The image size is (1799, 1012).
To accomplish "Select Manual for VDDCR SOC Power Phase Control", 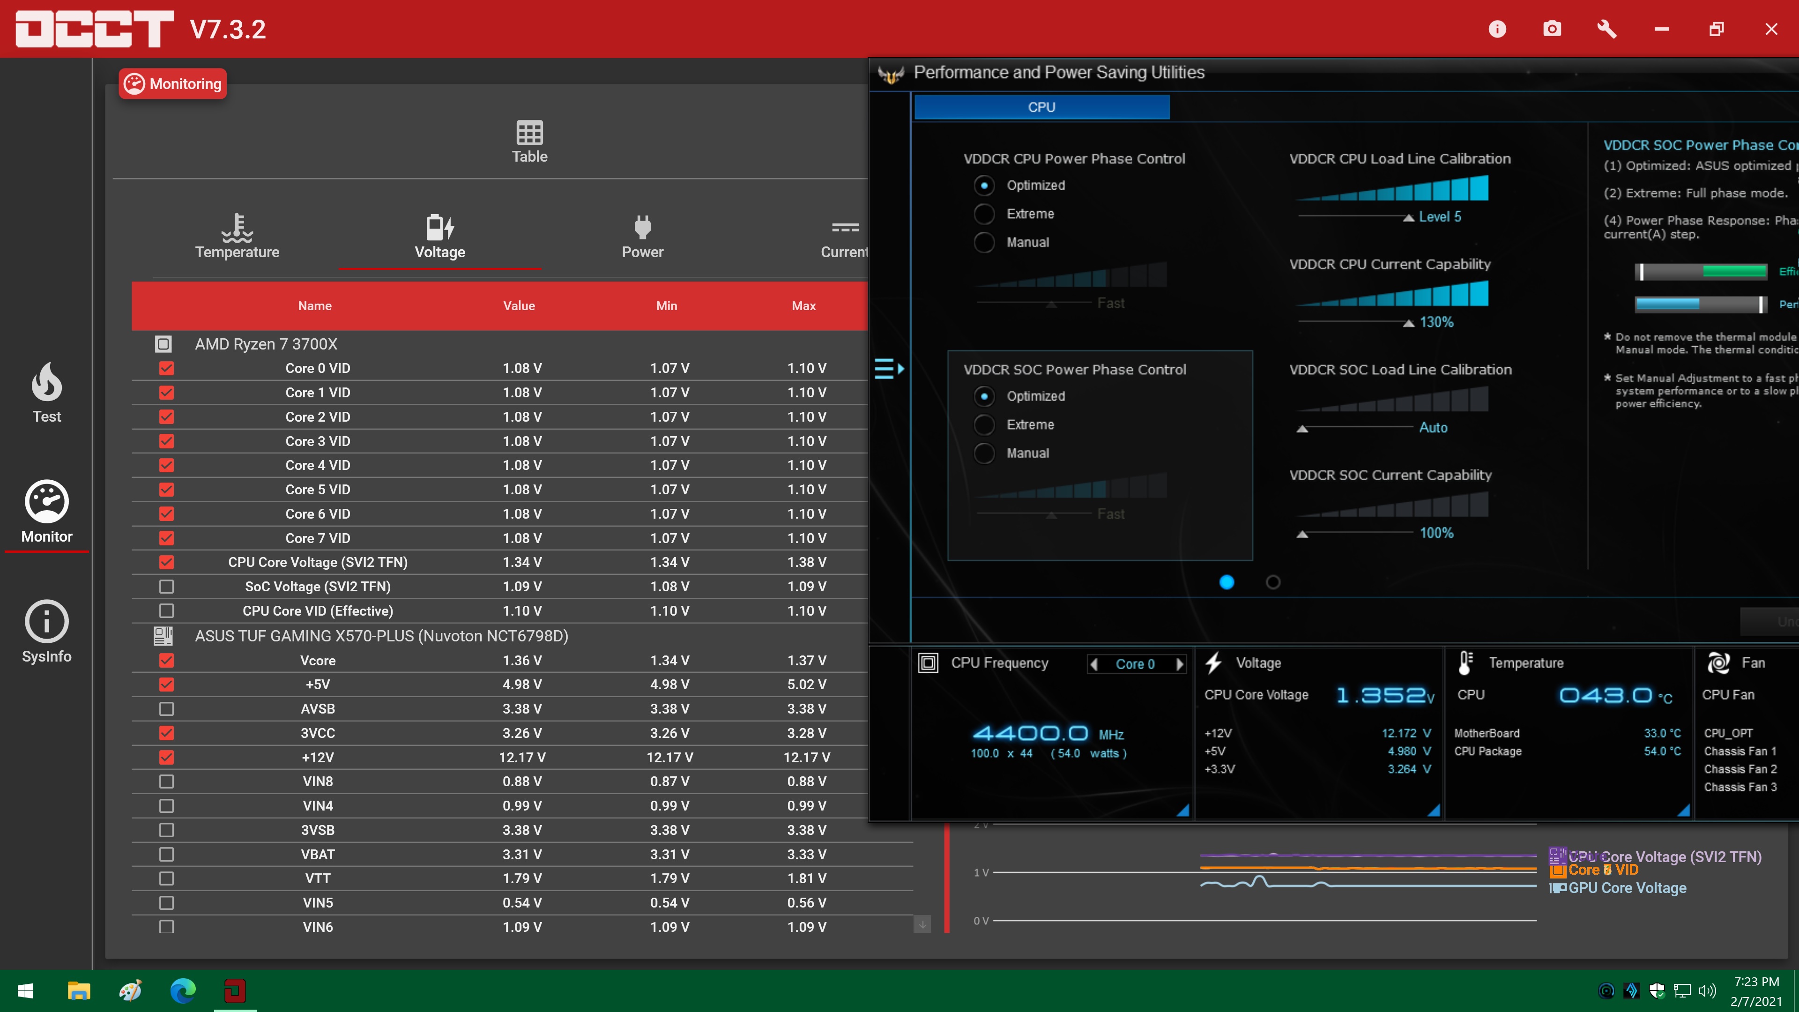I will pyautogui.click(x=984, y=453).
